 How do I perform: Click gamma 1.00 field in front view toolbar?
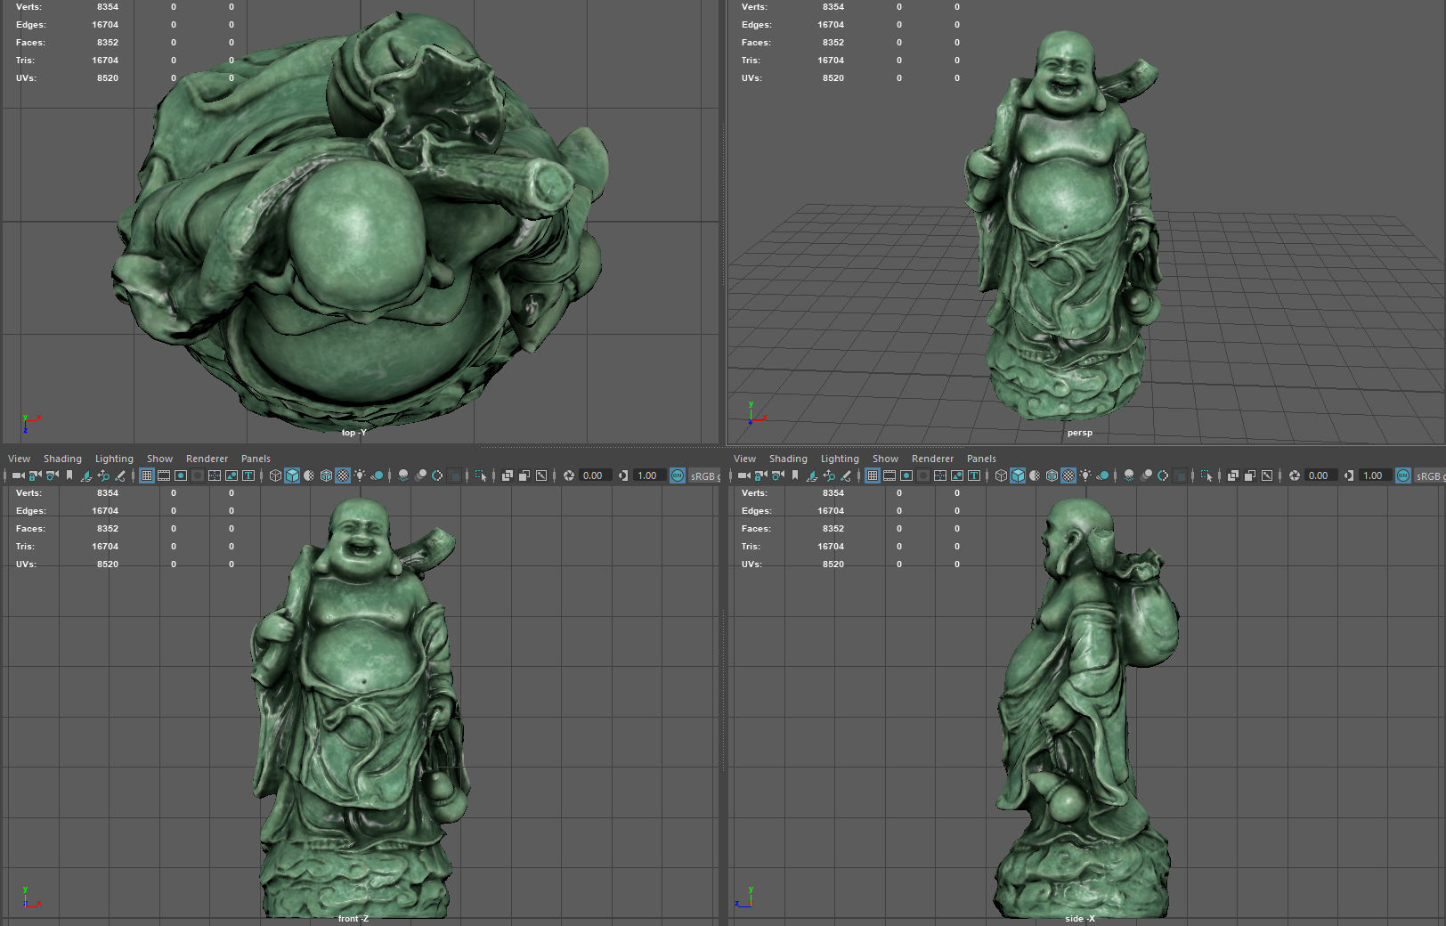click(x=649, y=475)
